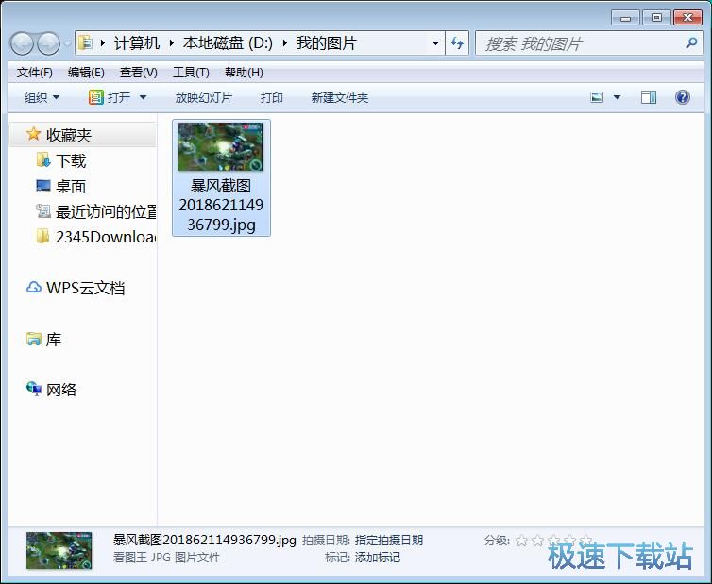
Task: Open the 文件(F) menu
Action: pyautogui.click(x=35, y=72)
